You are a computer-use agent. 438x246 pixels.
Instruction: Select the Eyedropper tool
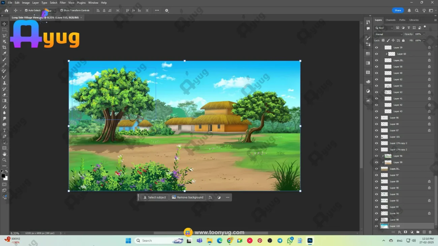[x=4, y=54]
